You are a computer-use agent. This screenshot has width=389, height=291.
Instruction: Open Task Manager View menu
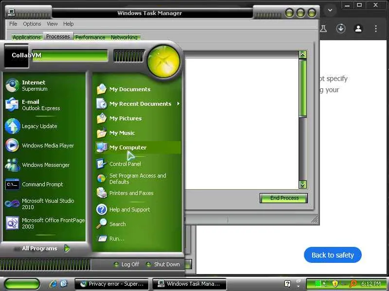point(52,24)
